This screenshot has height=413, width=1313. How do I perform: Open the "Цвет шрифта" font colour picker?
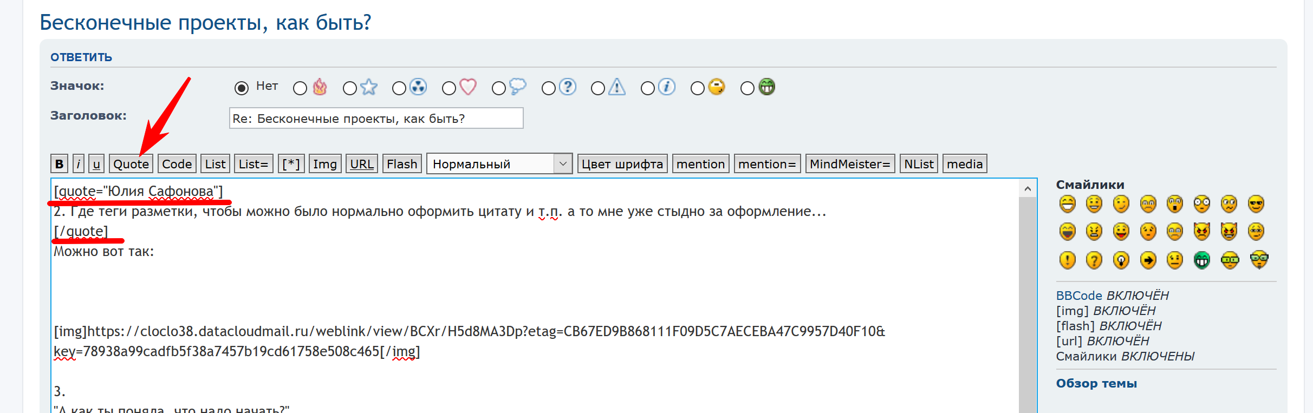coord(622,164)
